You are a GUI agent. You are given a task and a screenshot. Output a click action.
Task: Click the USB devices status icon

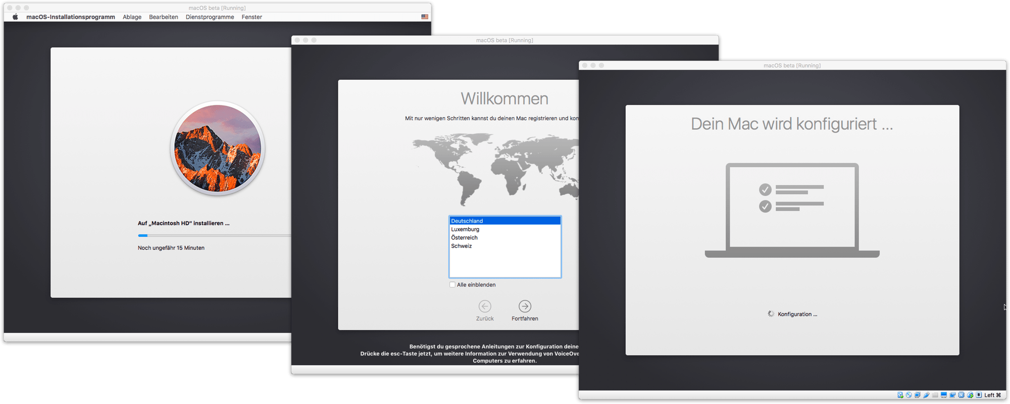926,395
